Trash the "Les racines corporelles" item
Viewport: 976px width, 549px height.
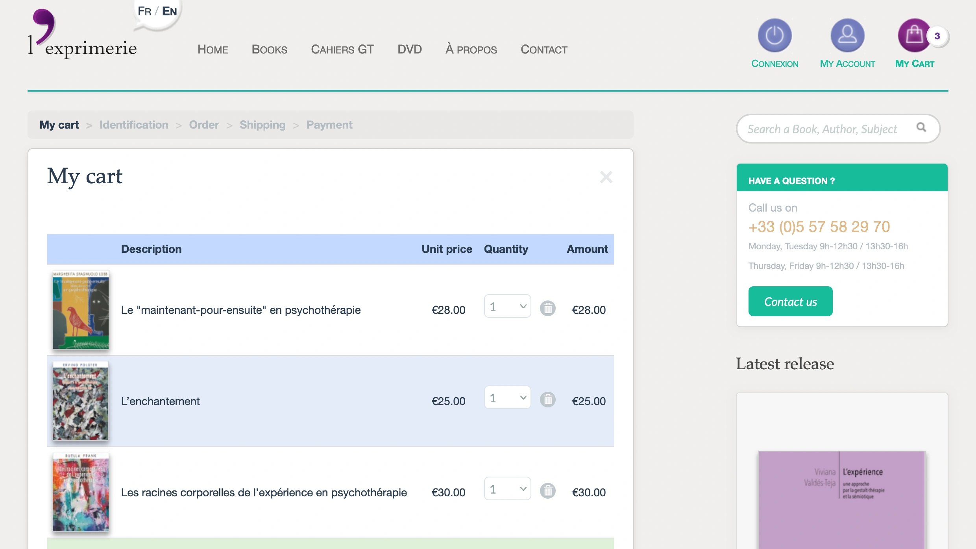(547, 491)
